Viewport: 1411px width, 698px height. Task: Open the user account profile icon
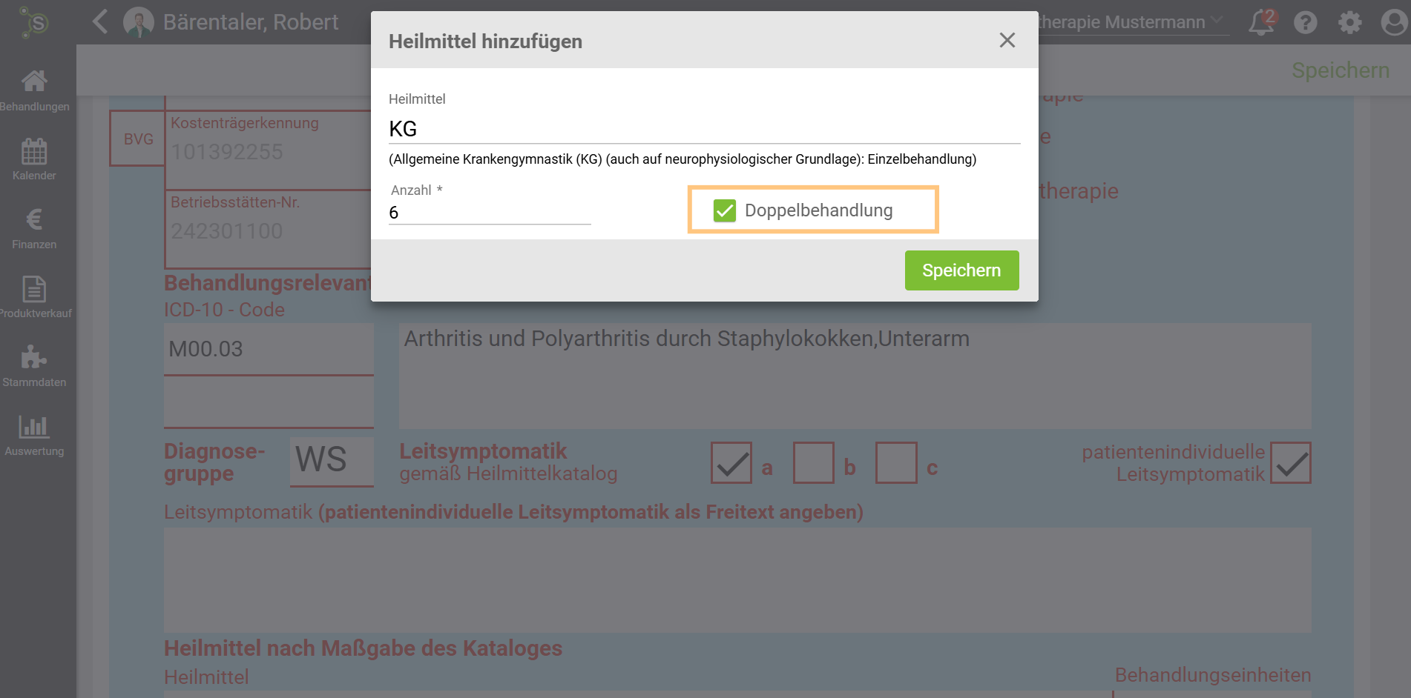(1393, 22)
